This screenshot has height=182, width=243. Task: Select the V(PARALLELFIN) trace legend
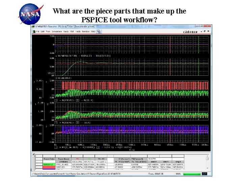tap(67, 56)
